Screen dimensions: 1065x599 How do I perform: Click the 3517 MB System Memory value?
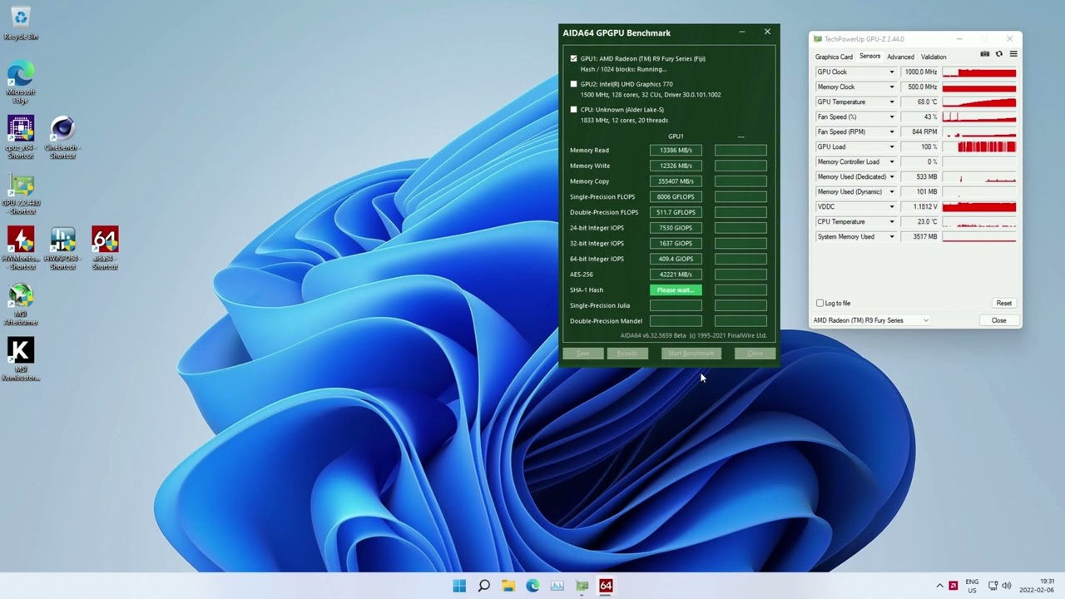920,237
